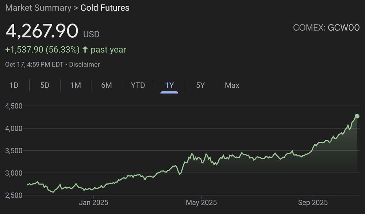
Task: Click the Jan 2025 axis label
Action: pos(93,203)
